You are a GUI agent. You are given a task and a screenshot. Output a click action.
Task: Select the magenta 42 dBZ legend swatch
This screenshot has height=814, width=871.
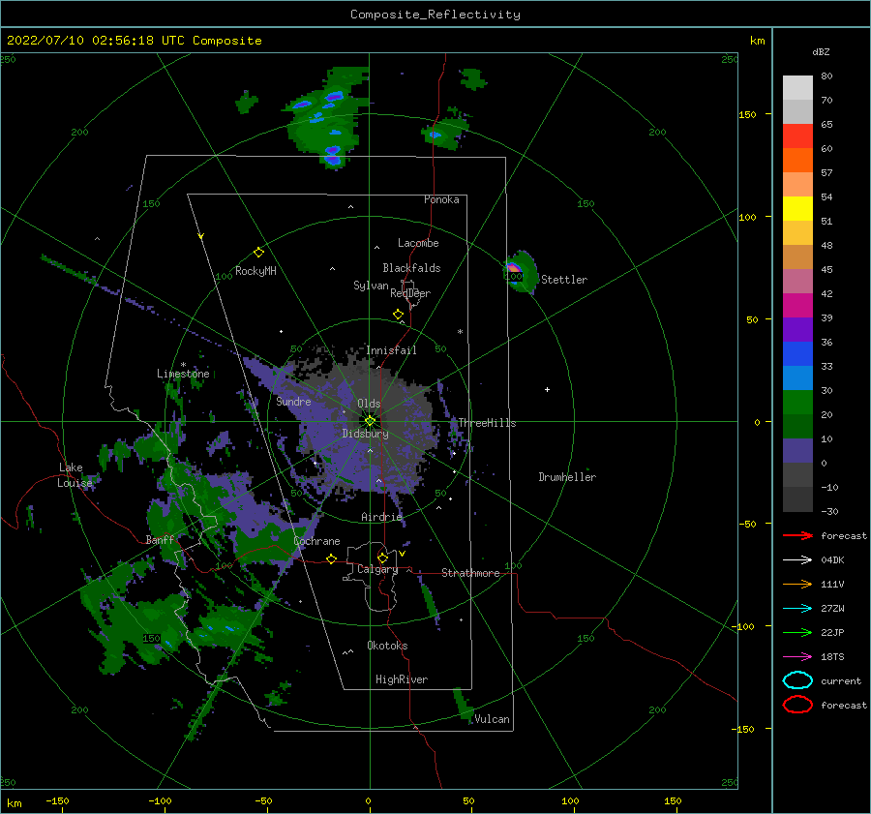797,305
